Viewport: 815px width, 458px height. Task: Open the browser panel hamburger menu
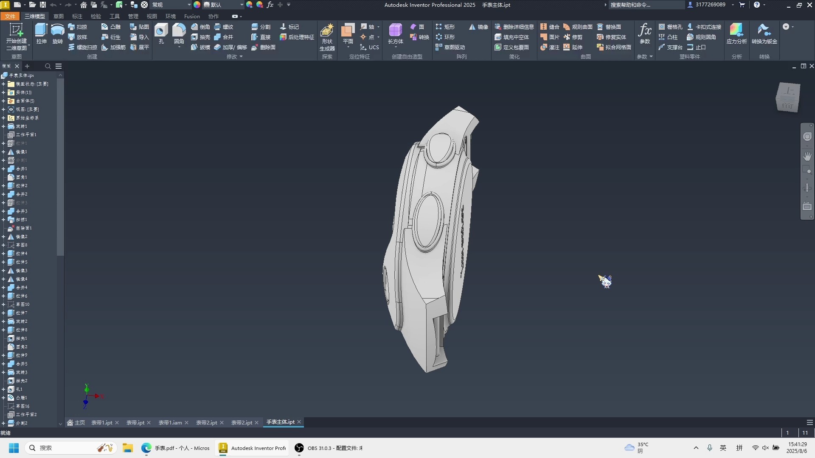[59, 66]
